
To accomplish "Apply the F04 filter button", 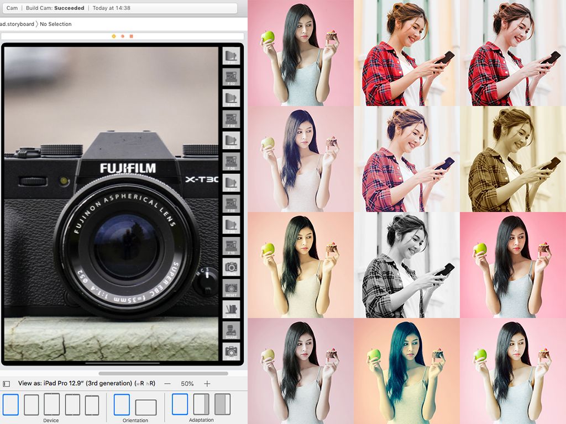I will pyautogui.click(x=231, y=119).
